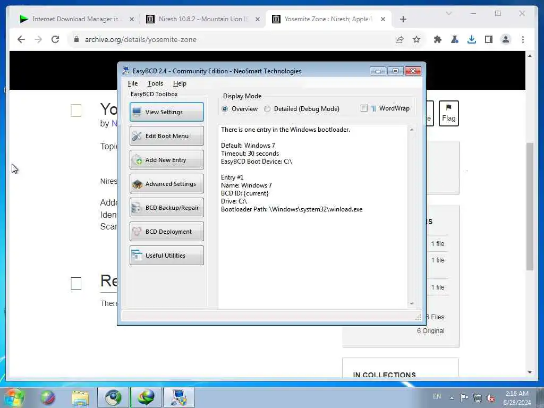Viewport: 544px width, 408px height.
Task: Open Chrome profile avatar
Action: (506, 39)
